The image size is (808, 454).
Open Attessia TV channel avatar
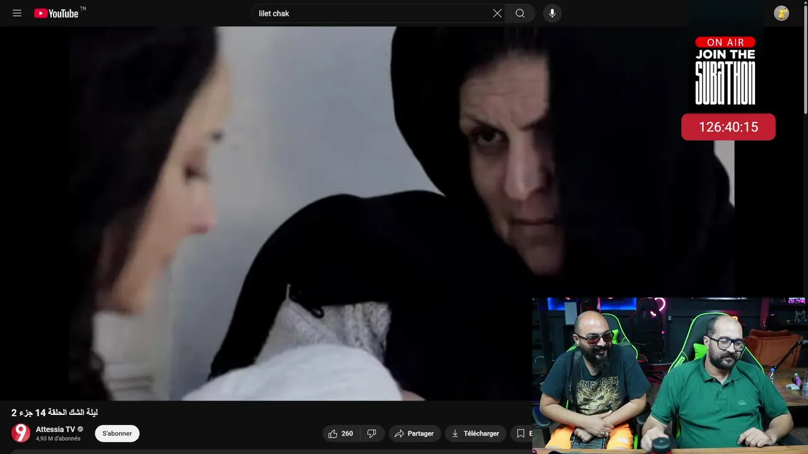[21, 433]
